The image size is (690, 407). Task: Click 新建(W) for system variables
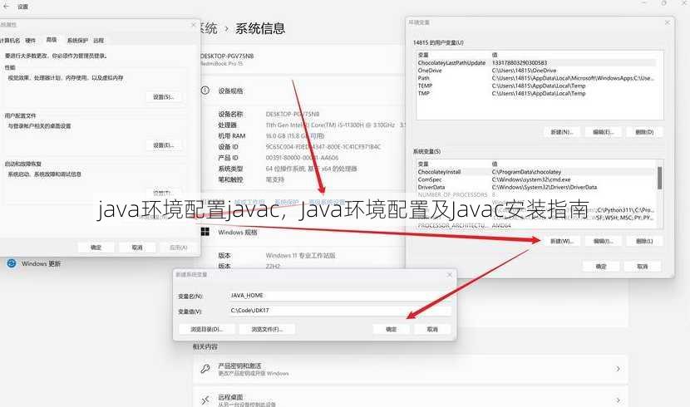(x=562, y=241)
